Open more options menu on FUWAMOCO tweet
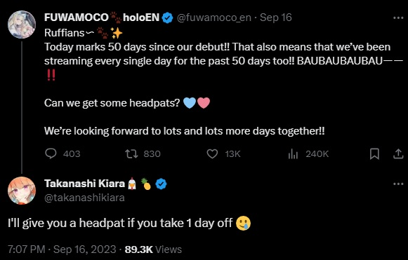408x260 pixels. click(398, 18)
